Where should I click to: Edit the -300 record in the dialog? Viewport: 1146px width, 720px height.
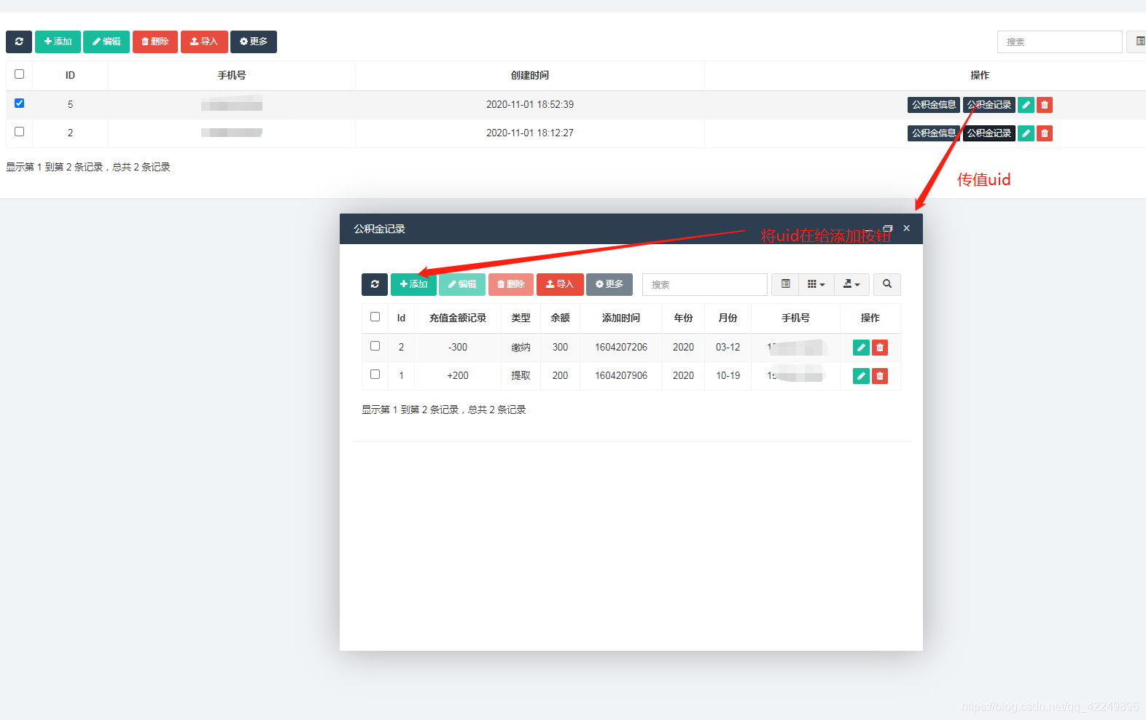[861, 348]
